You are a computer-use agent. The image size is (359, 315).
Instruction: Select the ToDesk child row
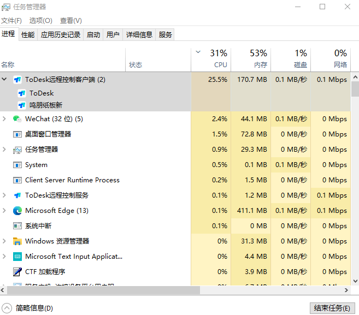pyautogui.click(x=175, y=93)
